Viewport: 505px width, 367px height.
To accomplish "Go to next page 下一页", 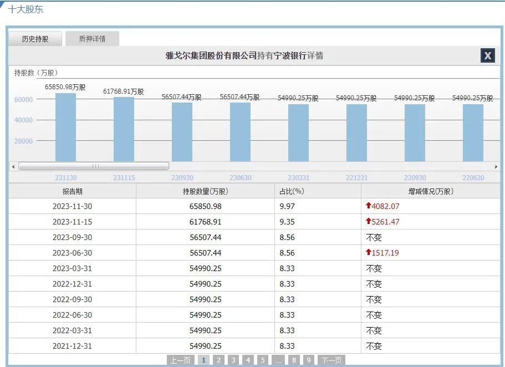I will (331, 360).
